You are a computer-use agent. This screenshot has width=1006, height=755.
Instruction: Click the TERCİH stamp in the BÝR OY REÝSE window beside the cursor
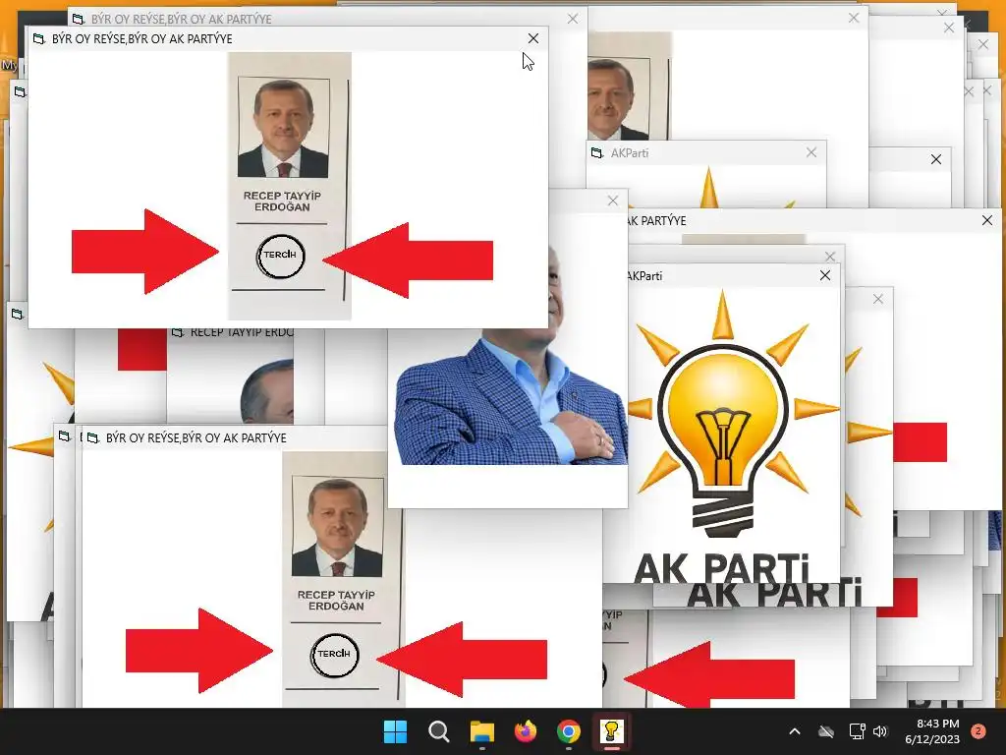[280, 255]
